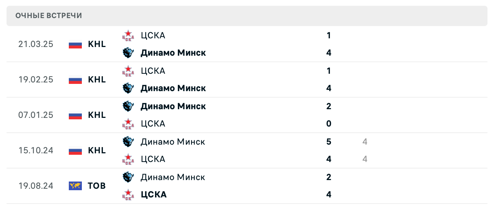The height and width of the screenshot is (209, 494).
Task: Click CSKA logo in 19.08.24 match
Action: pos(128,195)
